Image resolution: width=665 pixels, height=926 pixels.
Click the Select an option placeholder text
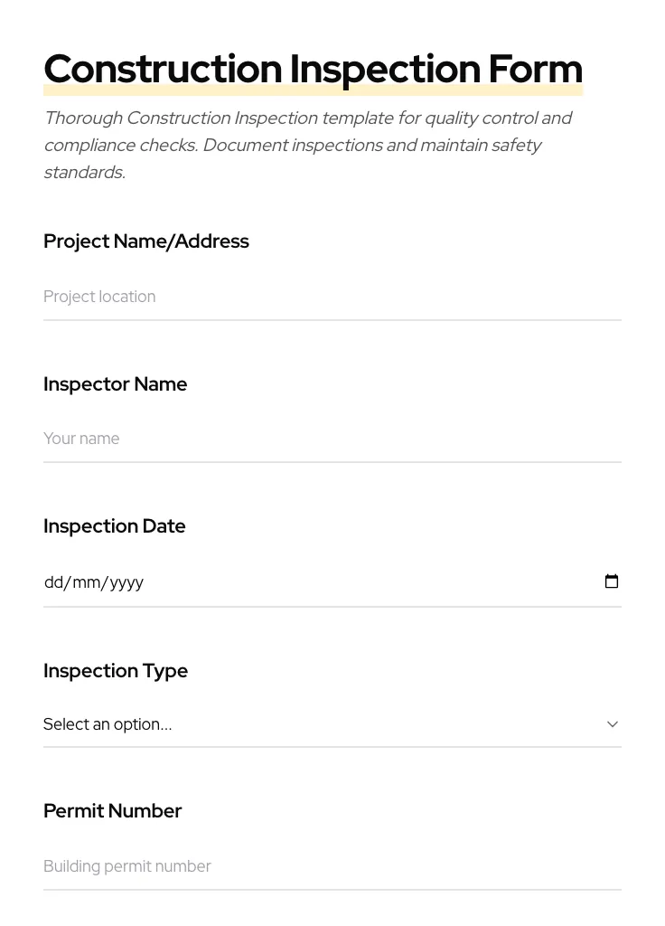point(108,723)
